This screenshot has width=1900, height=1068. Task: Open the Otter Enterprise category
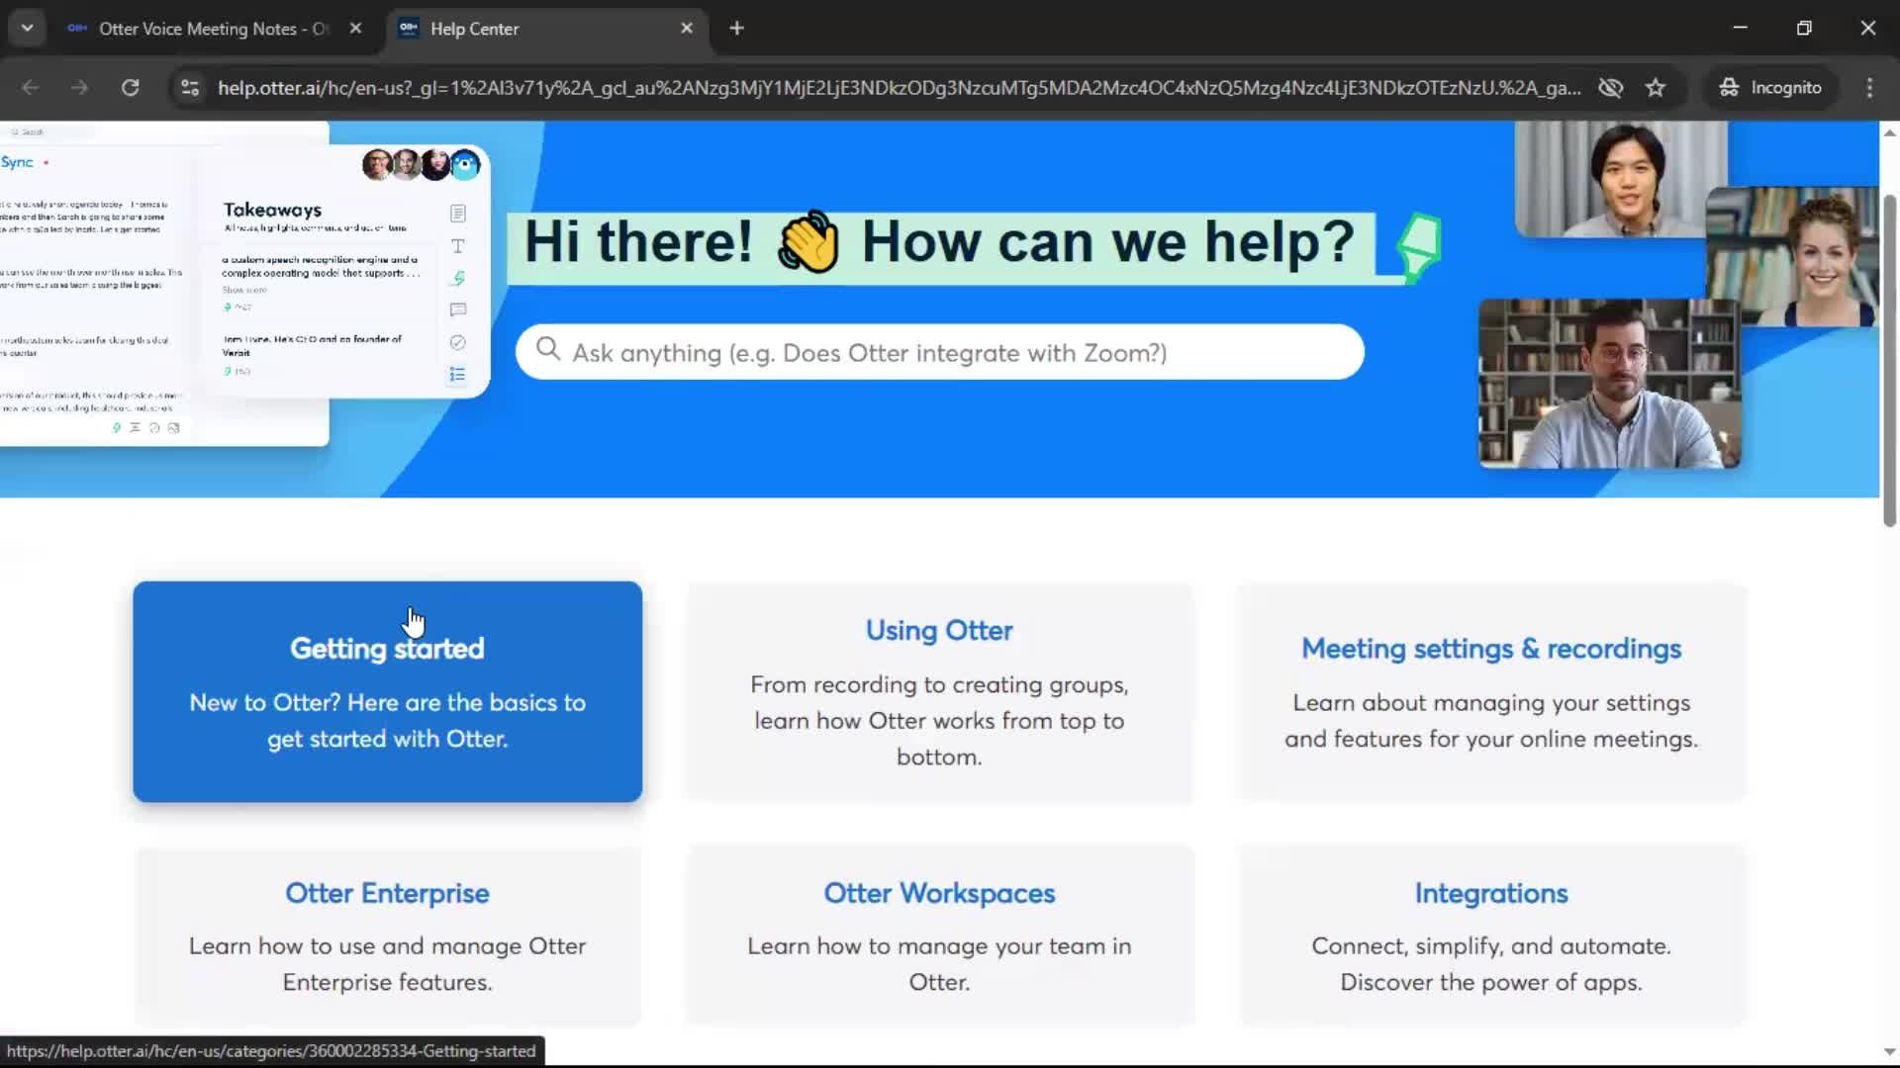pos(388,935)
